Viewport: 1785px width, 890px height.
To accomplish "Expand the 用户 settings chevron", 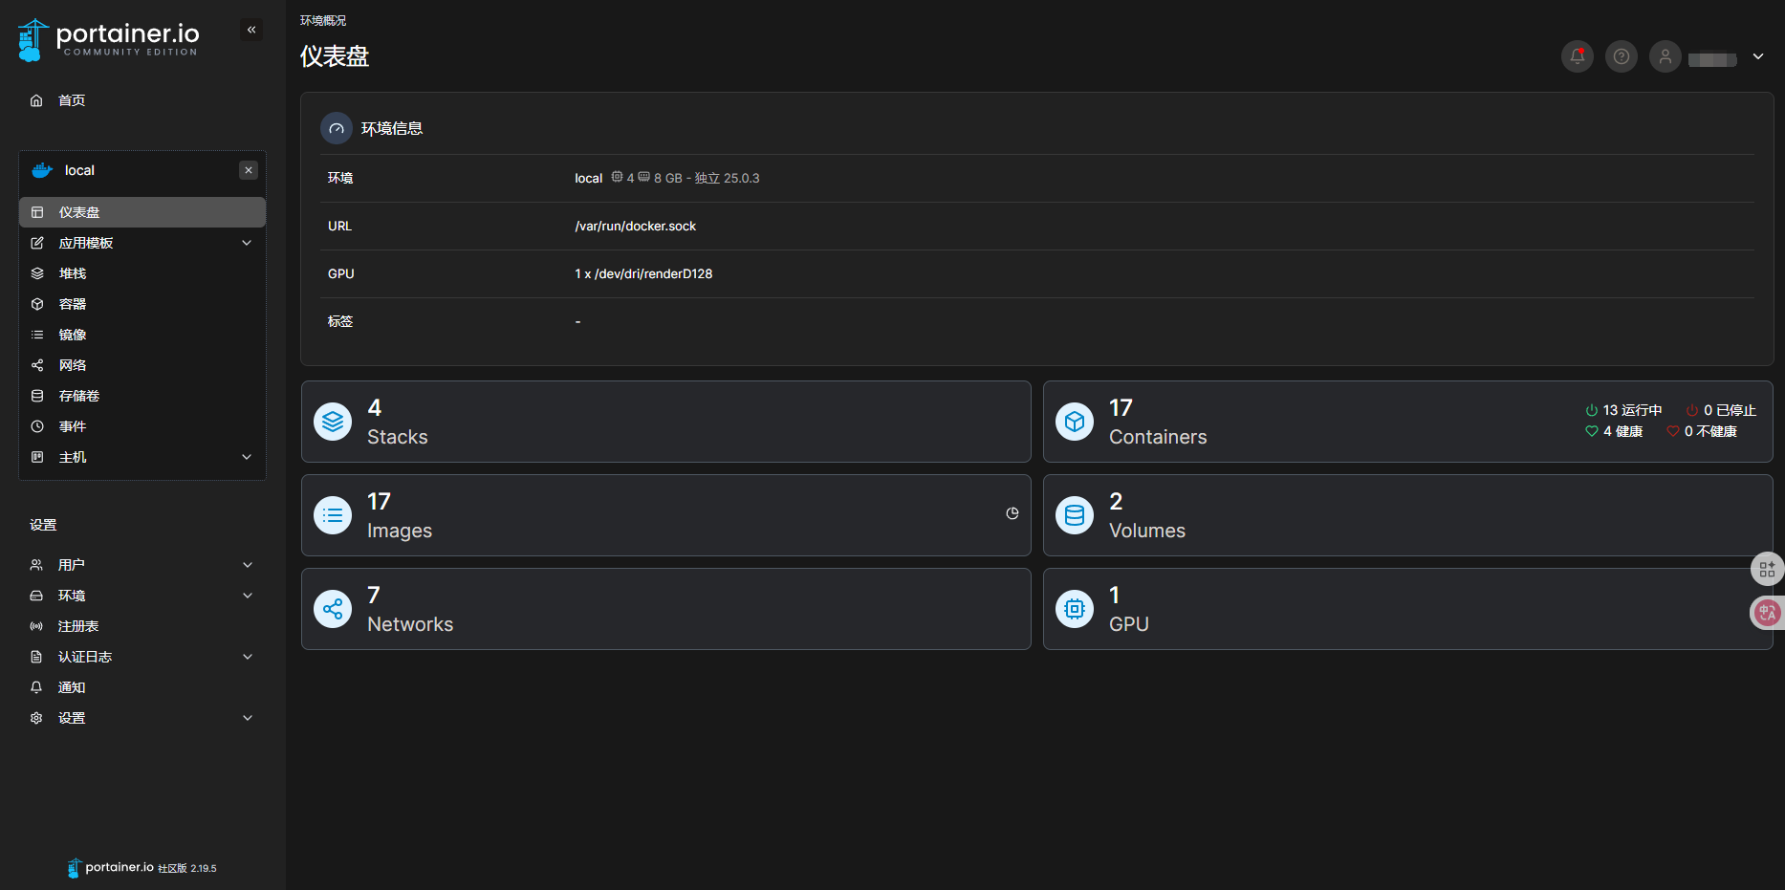I will point(247,565).
